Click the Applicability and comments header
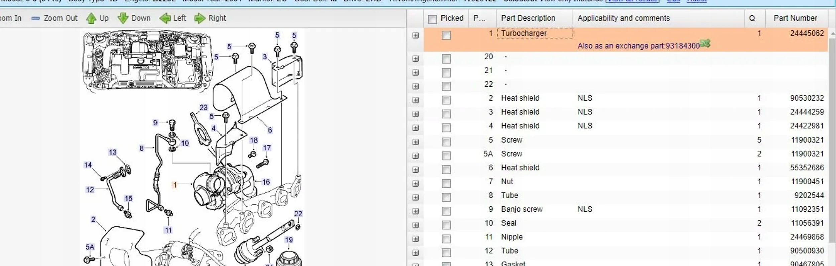The height and width of the screenshot is (266, 836). tap(659, 18)
